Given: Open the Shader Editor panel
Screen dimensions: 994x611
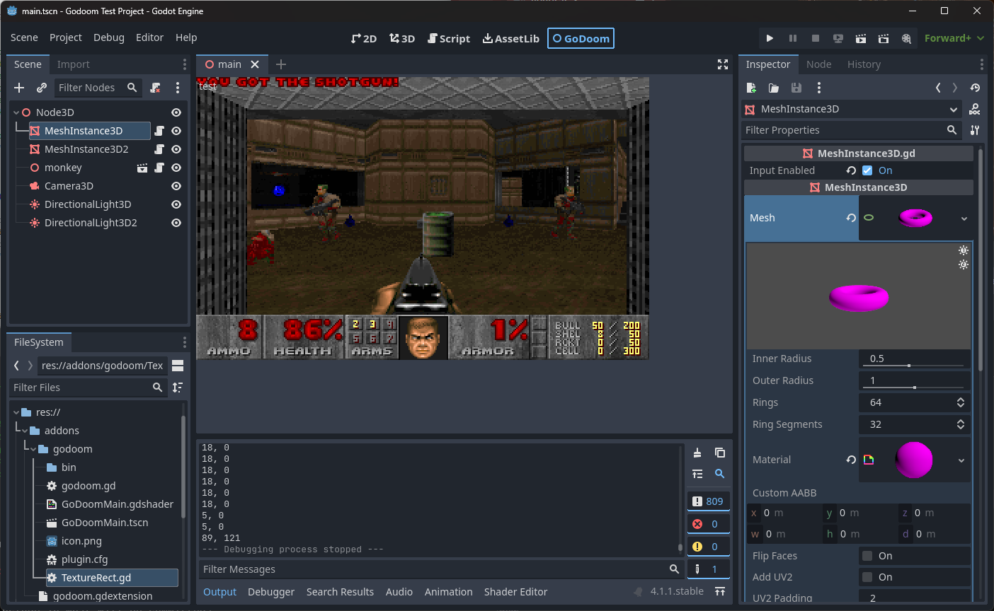Looking at the screenshot, I should pyautogui.click(x=515, y=592).
